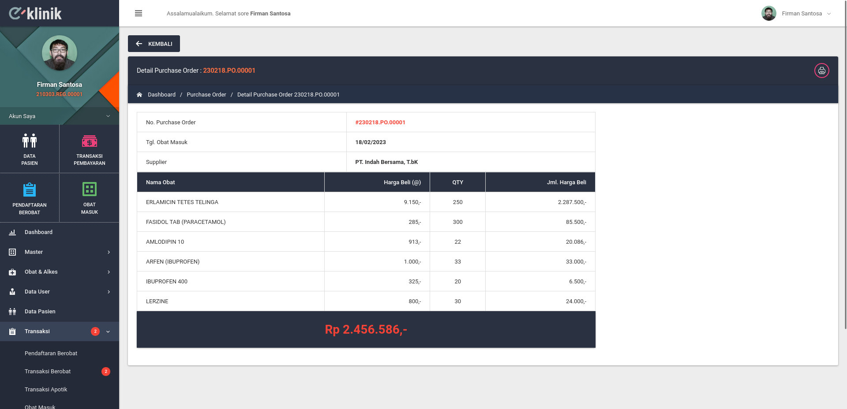This screenshot has height=409, width=847.
Task: Open Dashboard in sidebar menu
Action: (x=60, y=232)
